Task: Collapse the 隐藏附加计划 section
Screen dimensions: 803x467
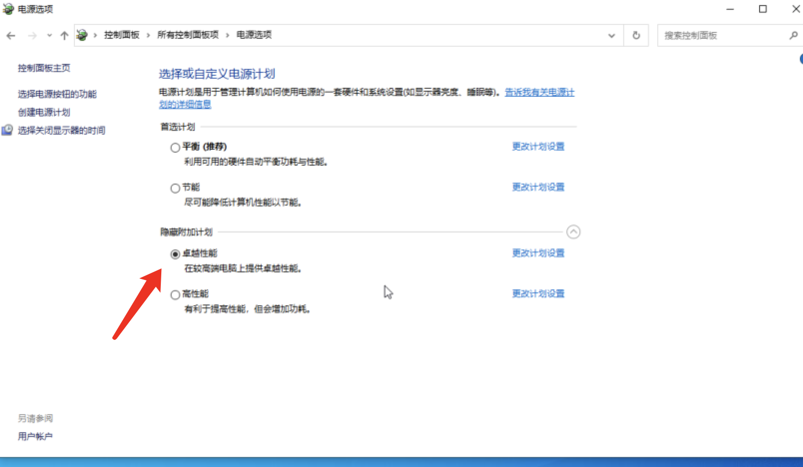Action: [573, 232]
